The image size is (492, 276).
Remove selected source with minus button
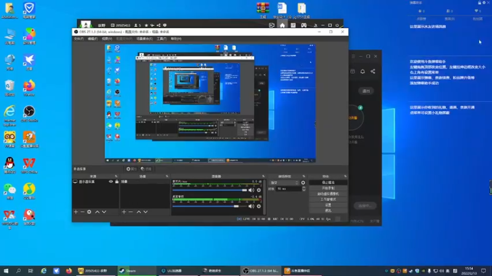(82, 212)
